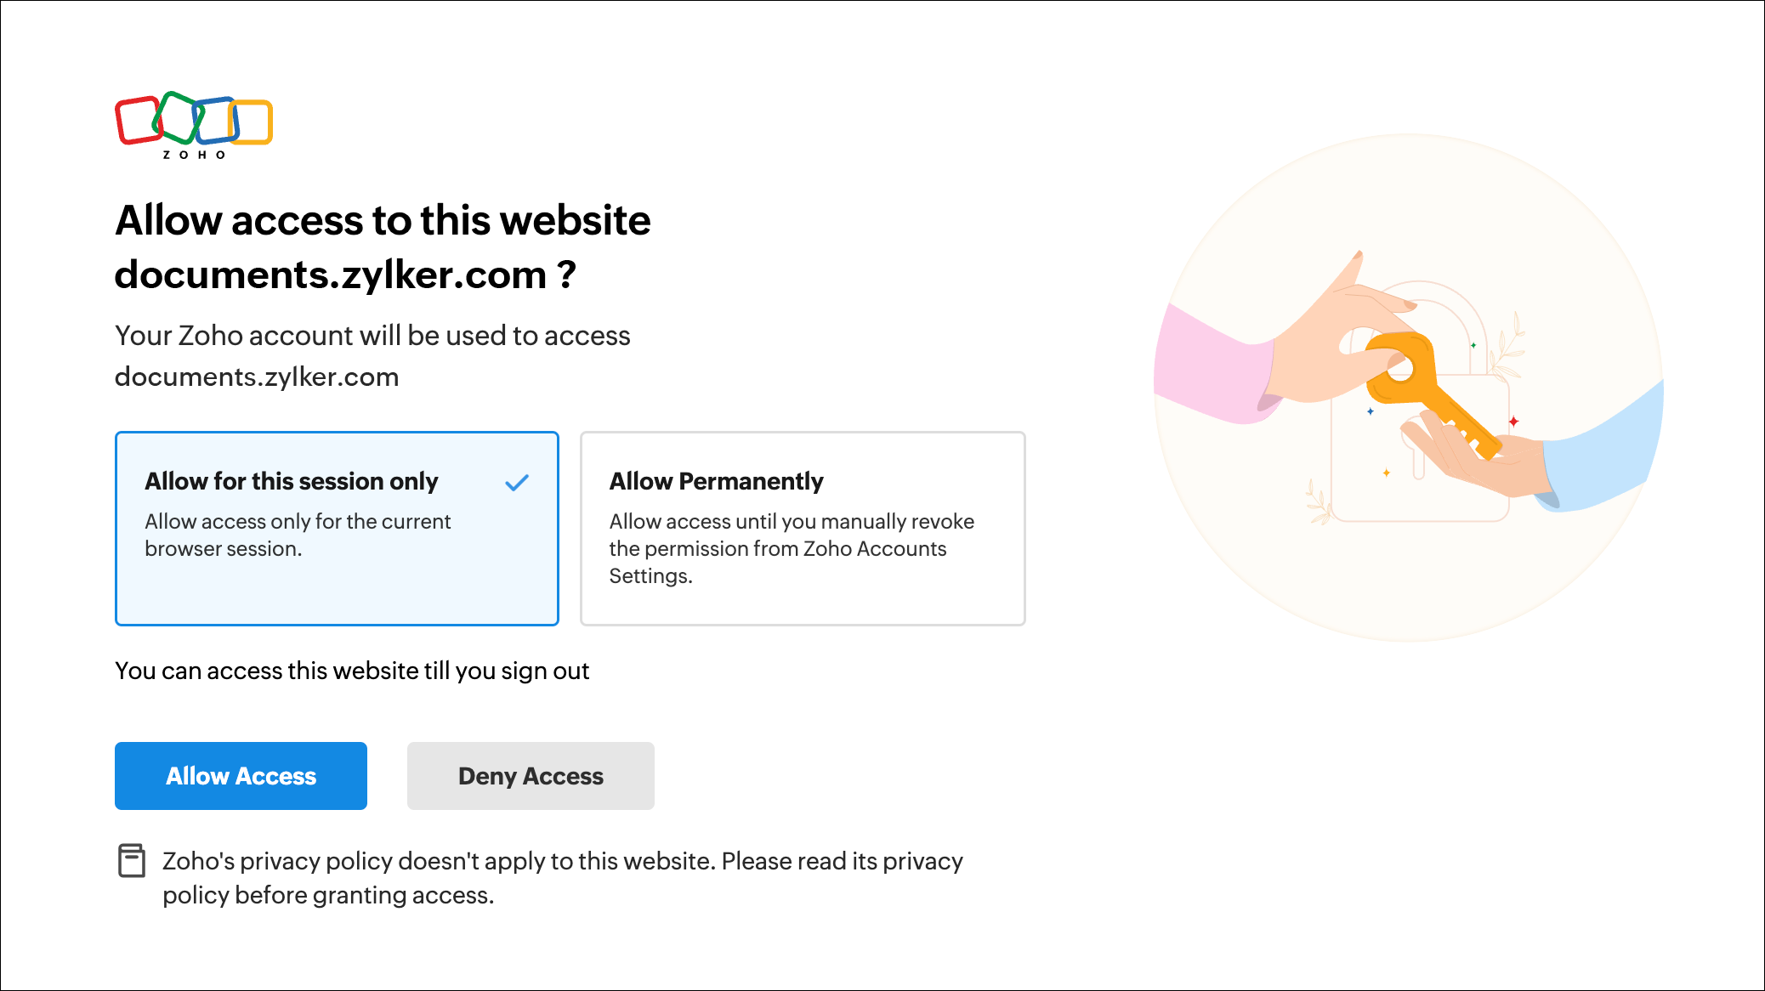
Task: Click the Zoho logo
Action: click(194, 126)
